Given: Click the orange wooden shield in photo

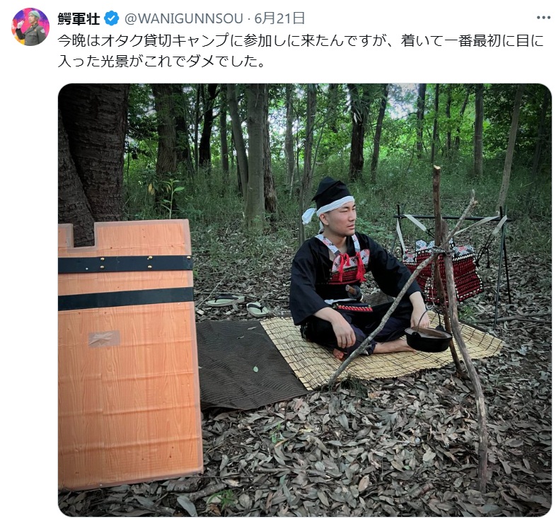Looking at the screenshot, I should tap(128, 354).
